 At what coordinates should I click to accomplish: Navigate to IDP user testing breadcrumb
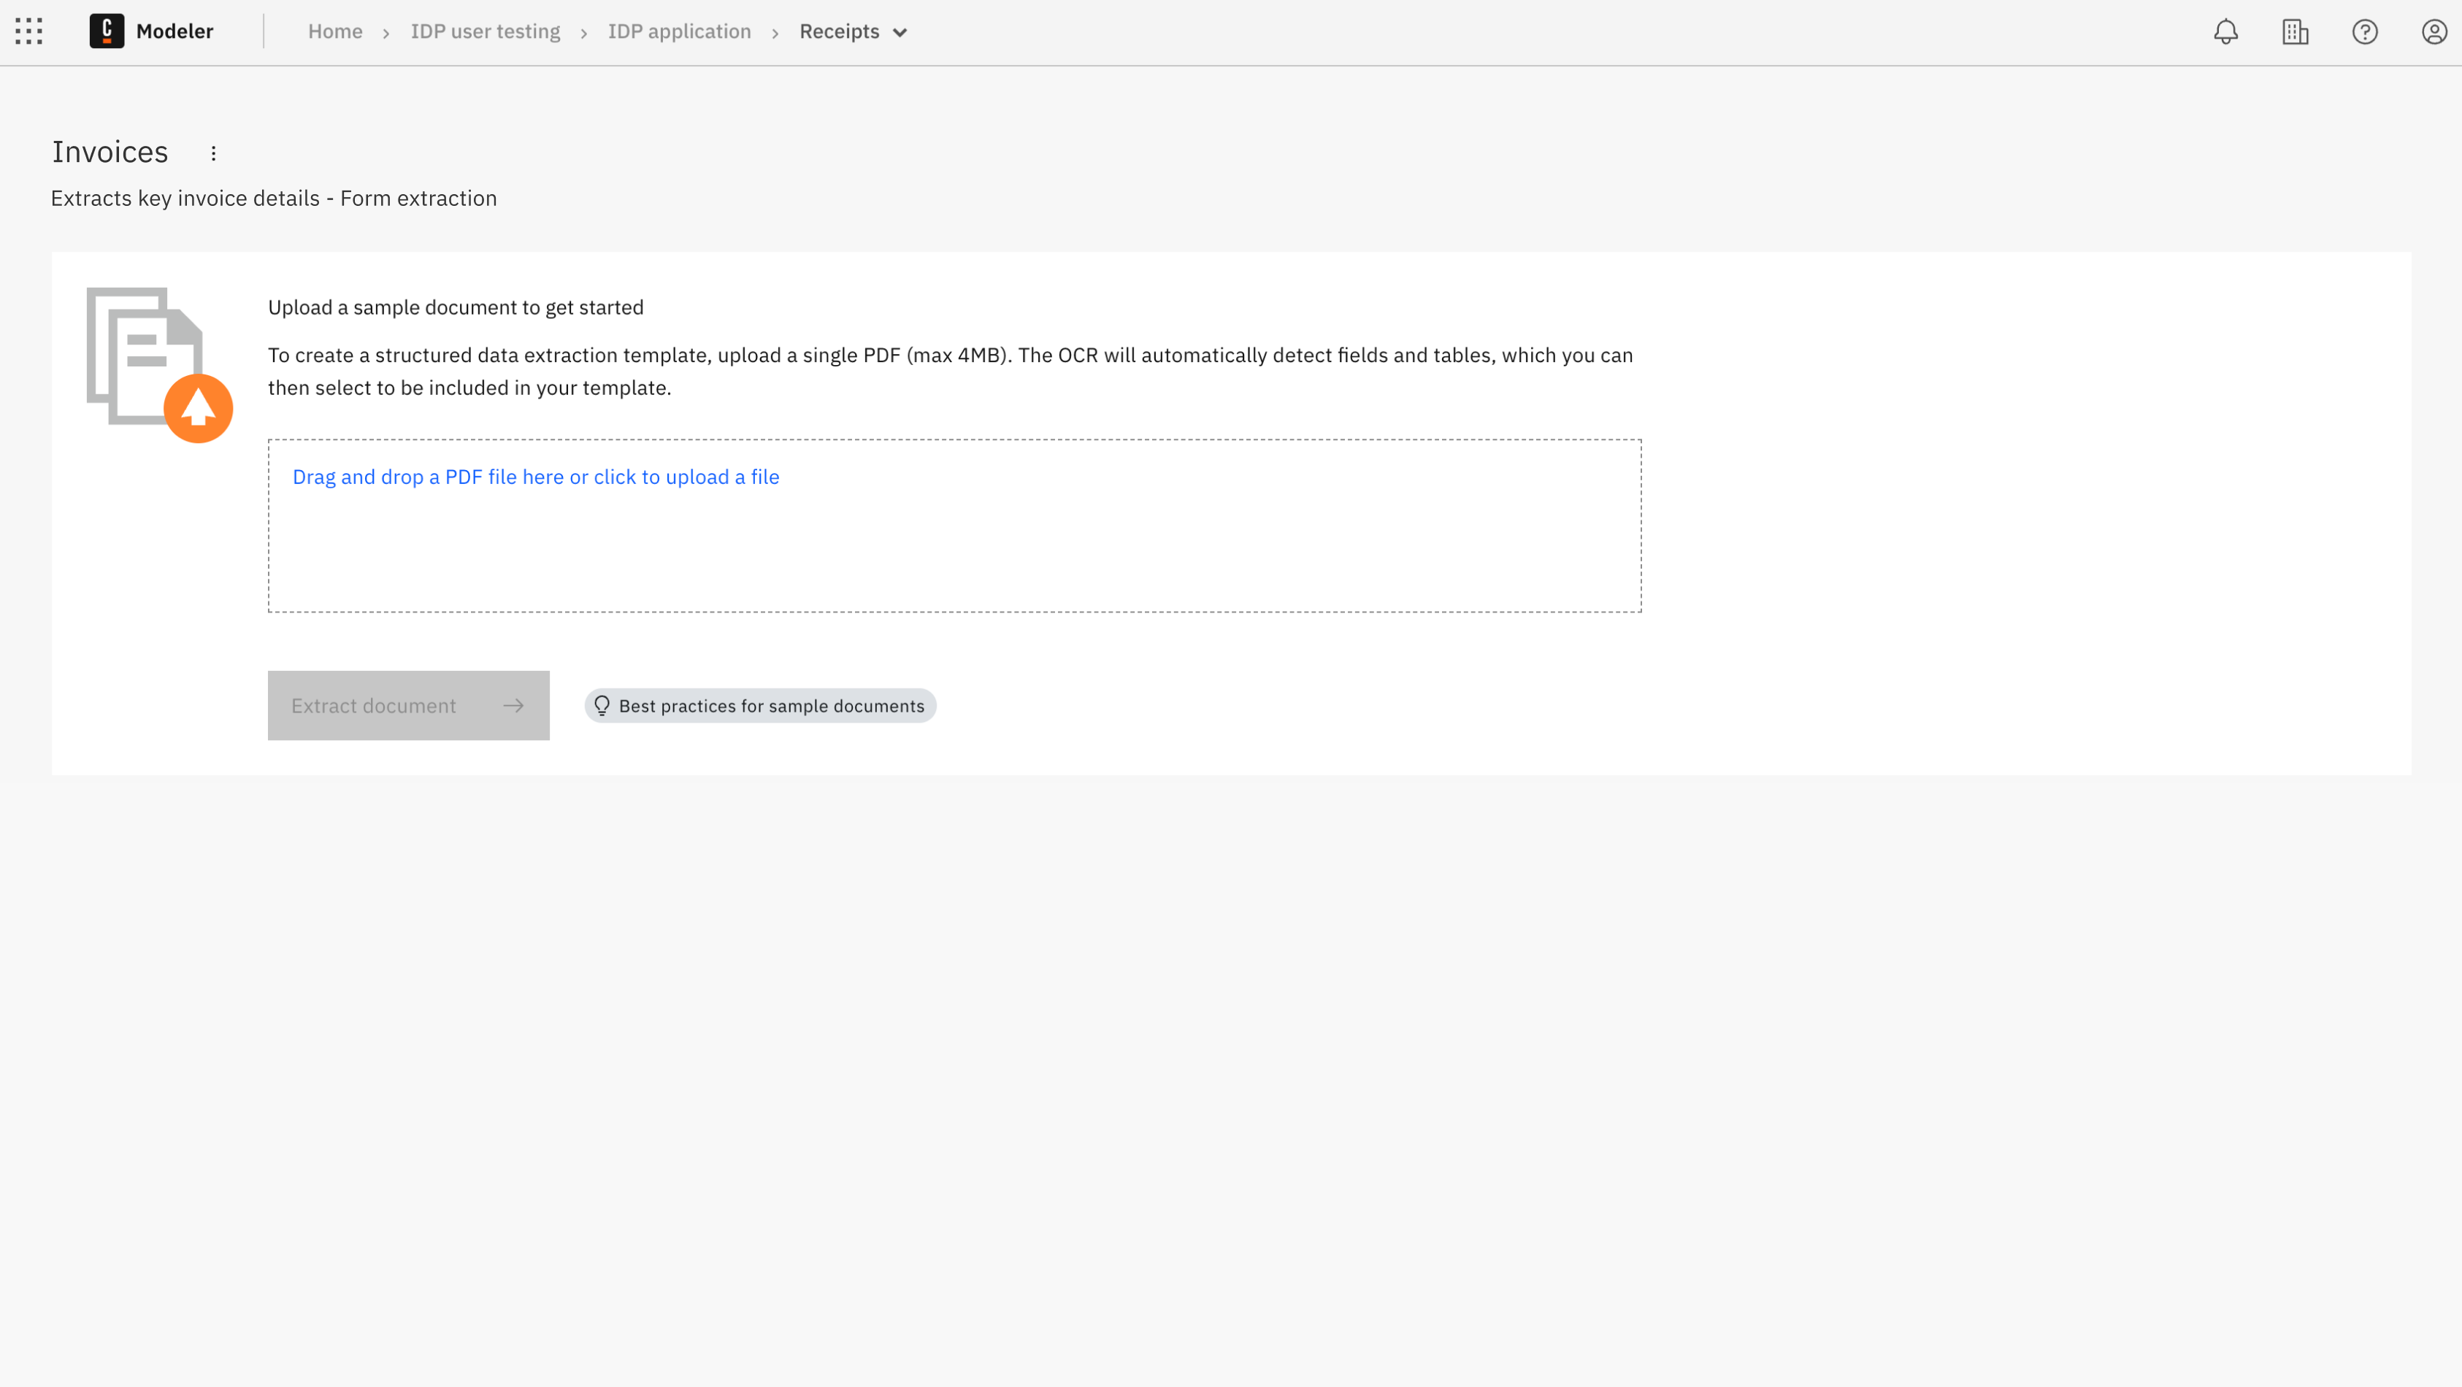(x=485, y=31)
